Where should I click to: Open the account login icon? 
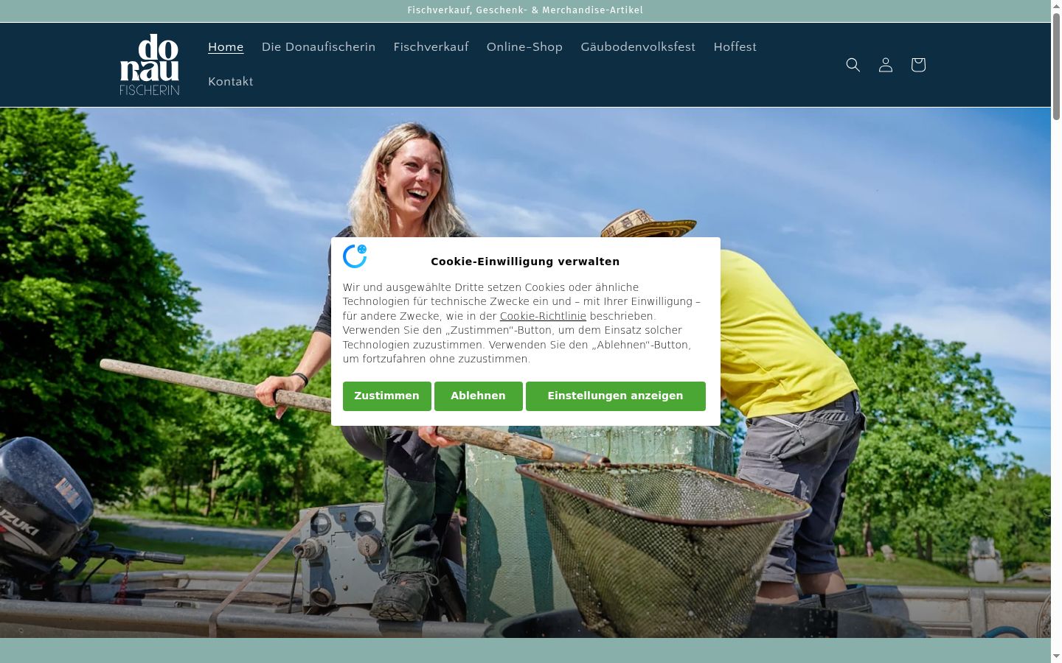click(886, 65)
